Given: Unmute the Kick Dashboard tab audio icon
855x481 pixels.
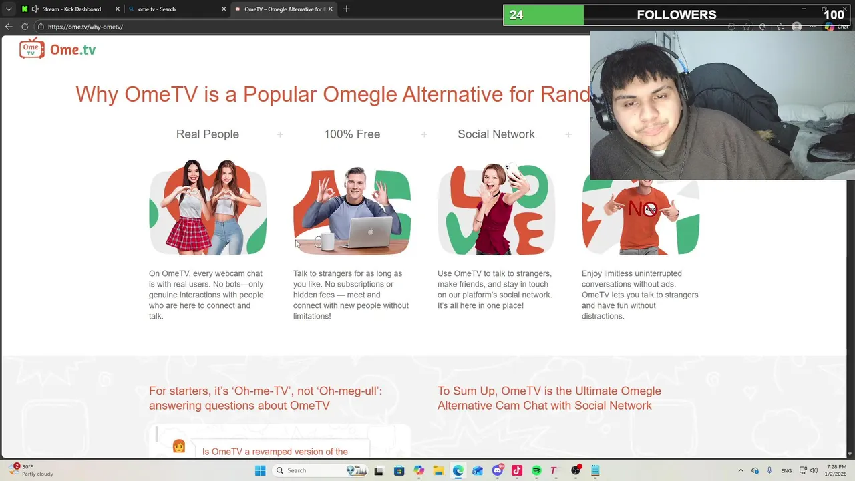Looking at the screenshot, I should point(35,9).
